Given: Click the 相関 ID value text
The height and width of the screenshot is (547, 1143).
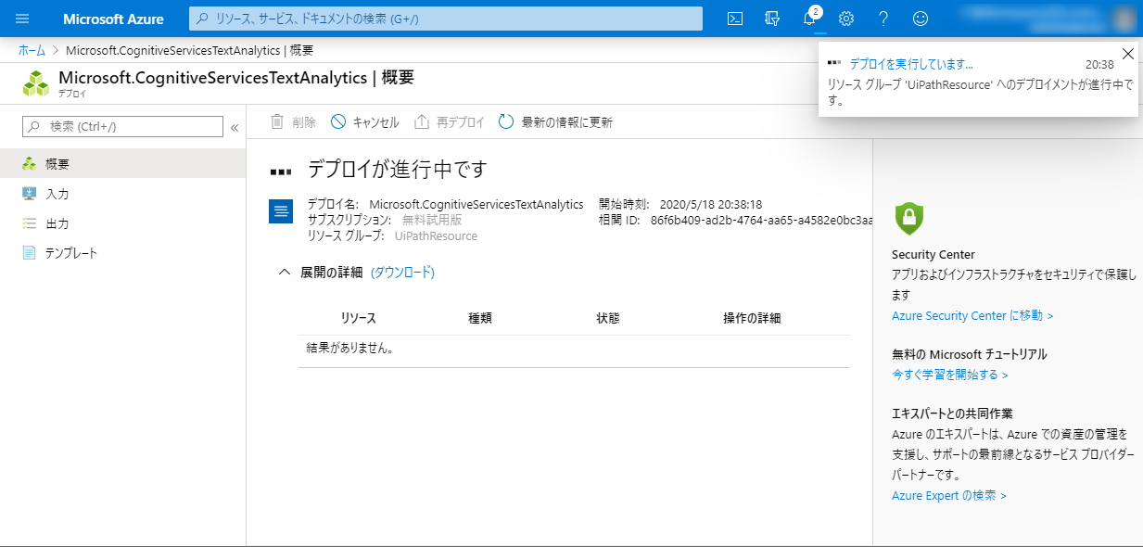Looking at the screenshot, I should tap(762, 221).
